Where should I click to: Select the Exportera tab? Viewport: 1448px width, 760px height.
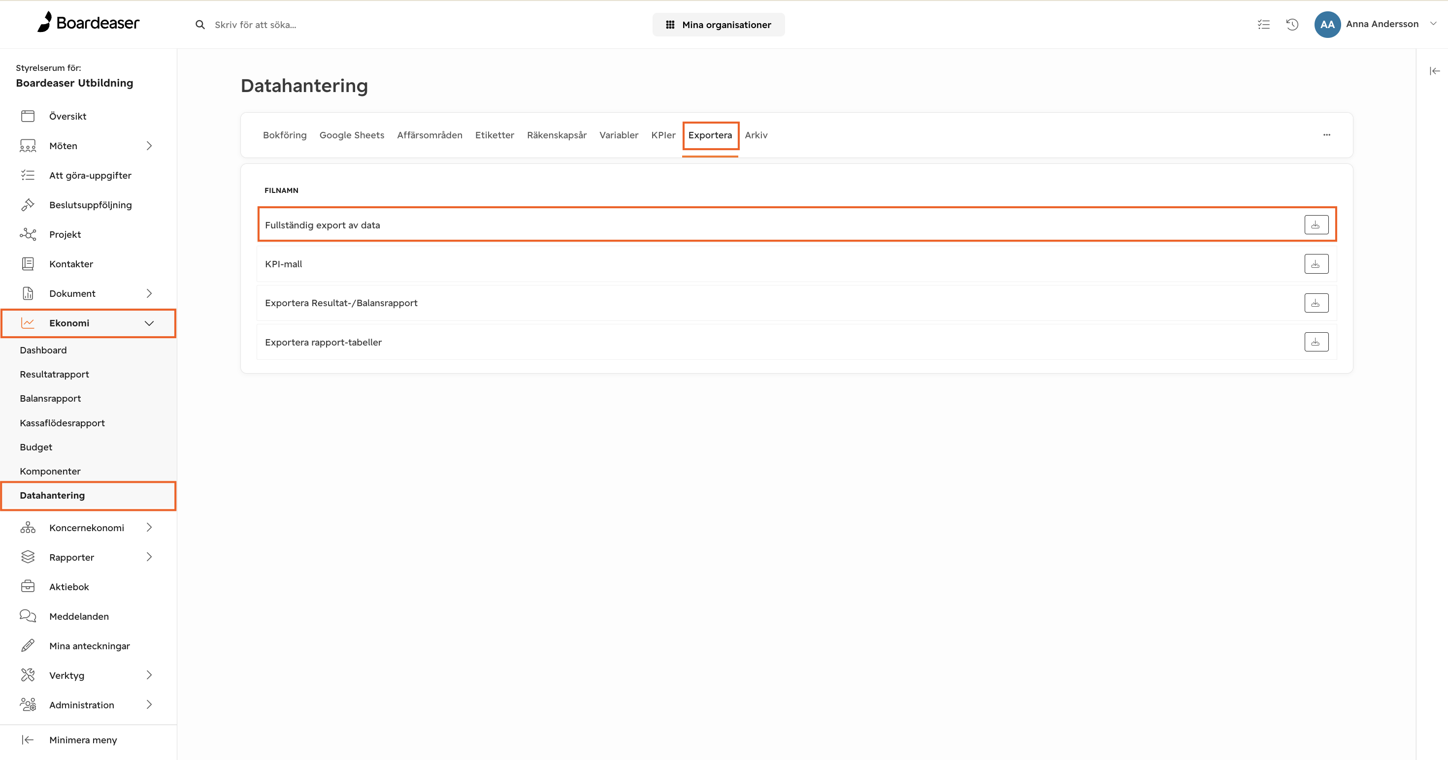[x=710, y=135]
